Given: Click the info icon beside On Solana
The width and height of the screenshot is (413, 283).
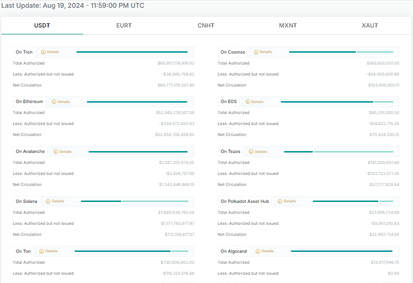Looking at the screenshot, I should [48, 201].
